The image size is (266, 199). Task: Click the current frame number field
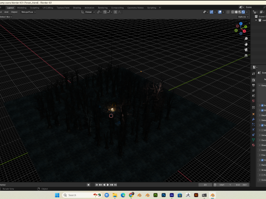coord(205,185)
